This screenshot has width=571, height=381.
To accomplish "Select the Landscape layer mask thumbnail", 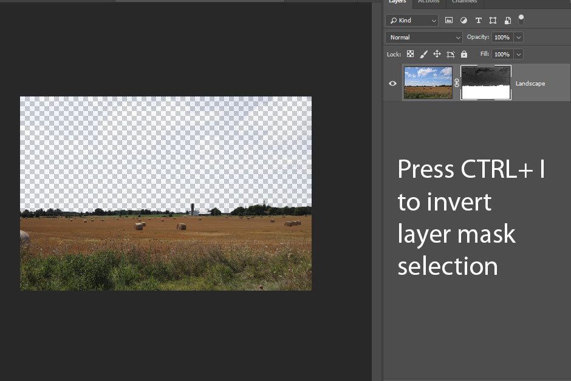I will (x=486, y=83).
